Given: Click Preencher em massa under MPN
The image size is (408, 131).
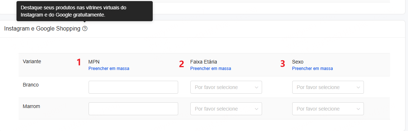Looking at the screenshot, I should point(109,69).
